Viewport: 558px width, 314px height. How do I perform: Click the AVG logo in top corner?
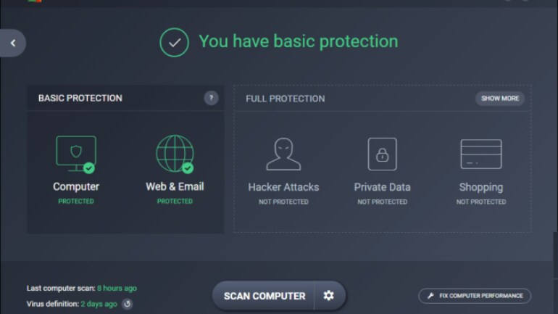pyautogui.click(x=35, y=1)
